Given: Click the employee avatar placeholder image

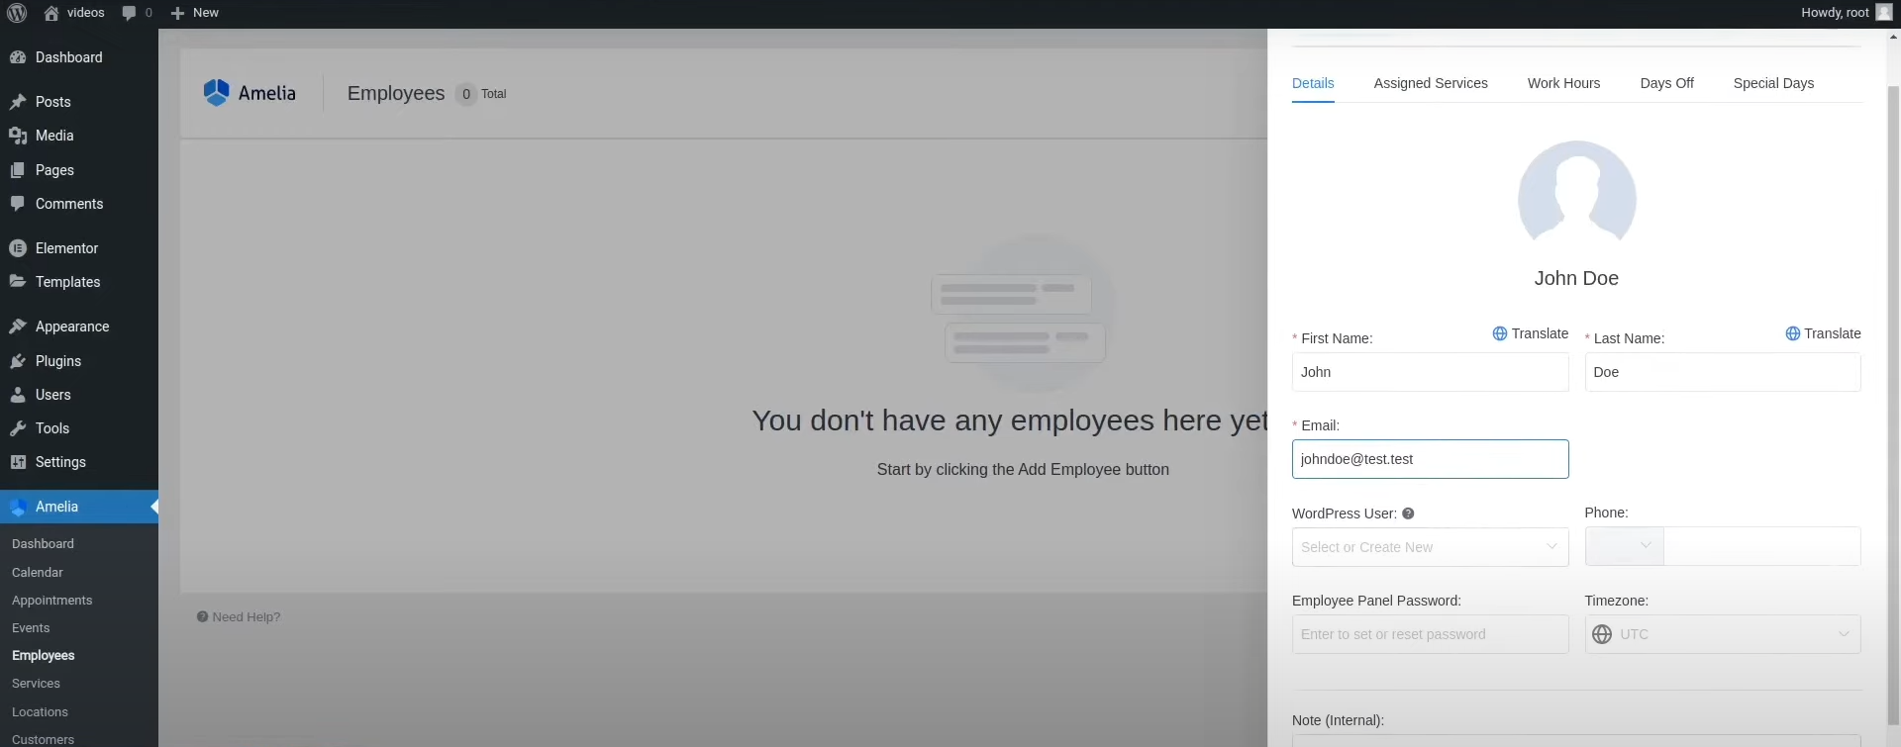Looking at the screenshot, I should [x=1576, y=196].
